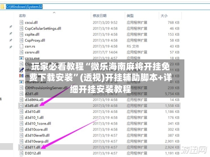210x157 pixels.
Task: Click the 2017/7/7 14:04 date of csrsrv.dll
Action: (105, 52)
